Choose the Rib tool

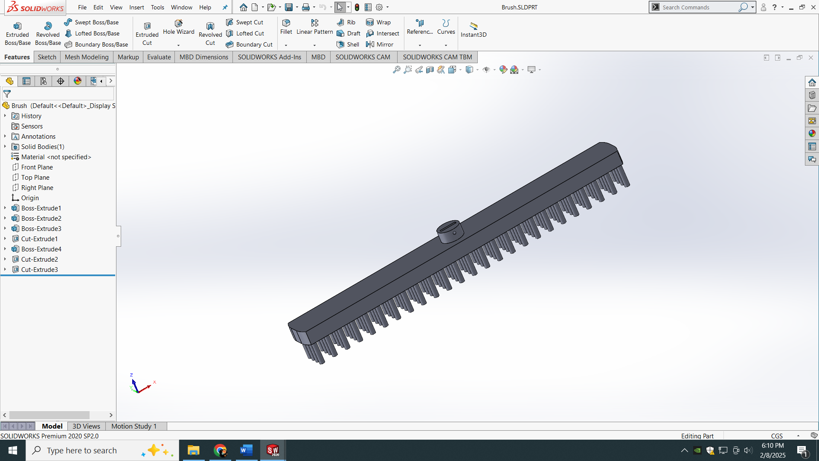[346, 22]
